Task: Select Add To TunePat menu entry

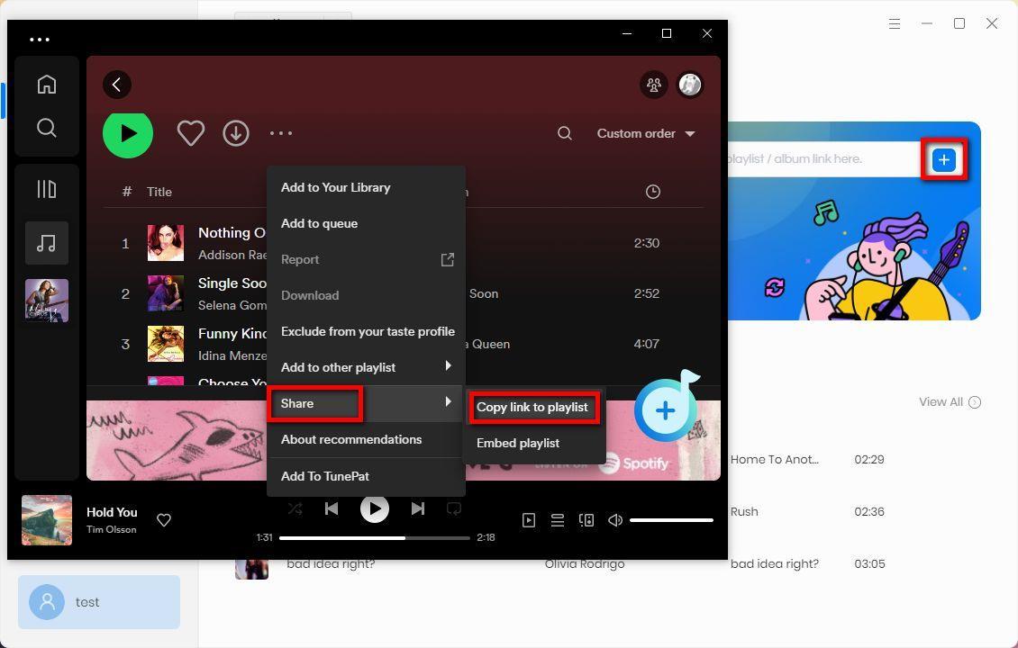Action: (366, 476)
